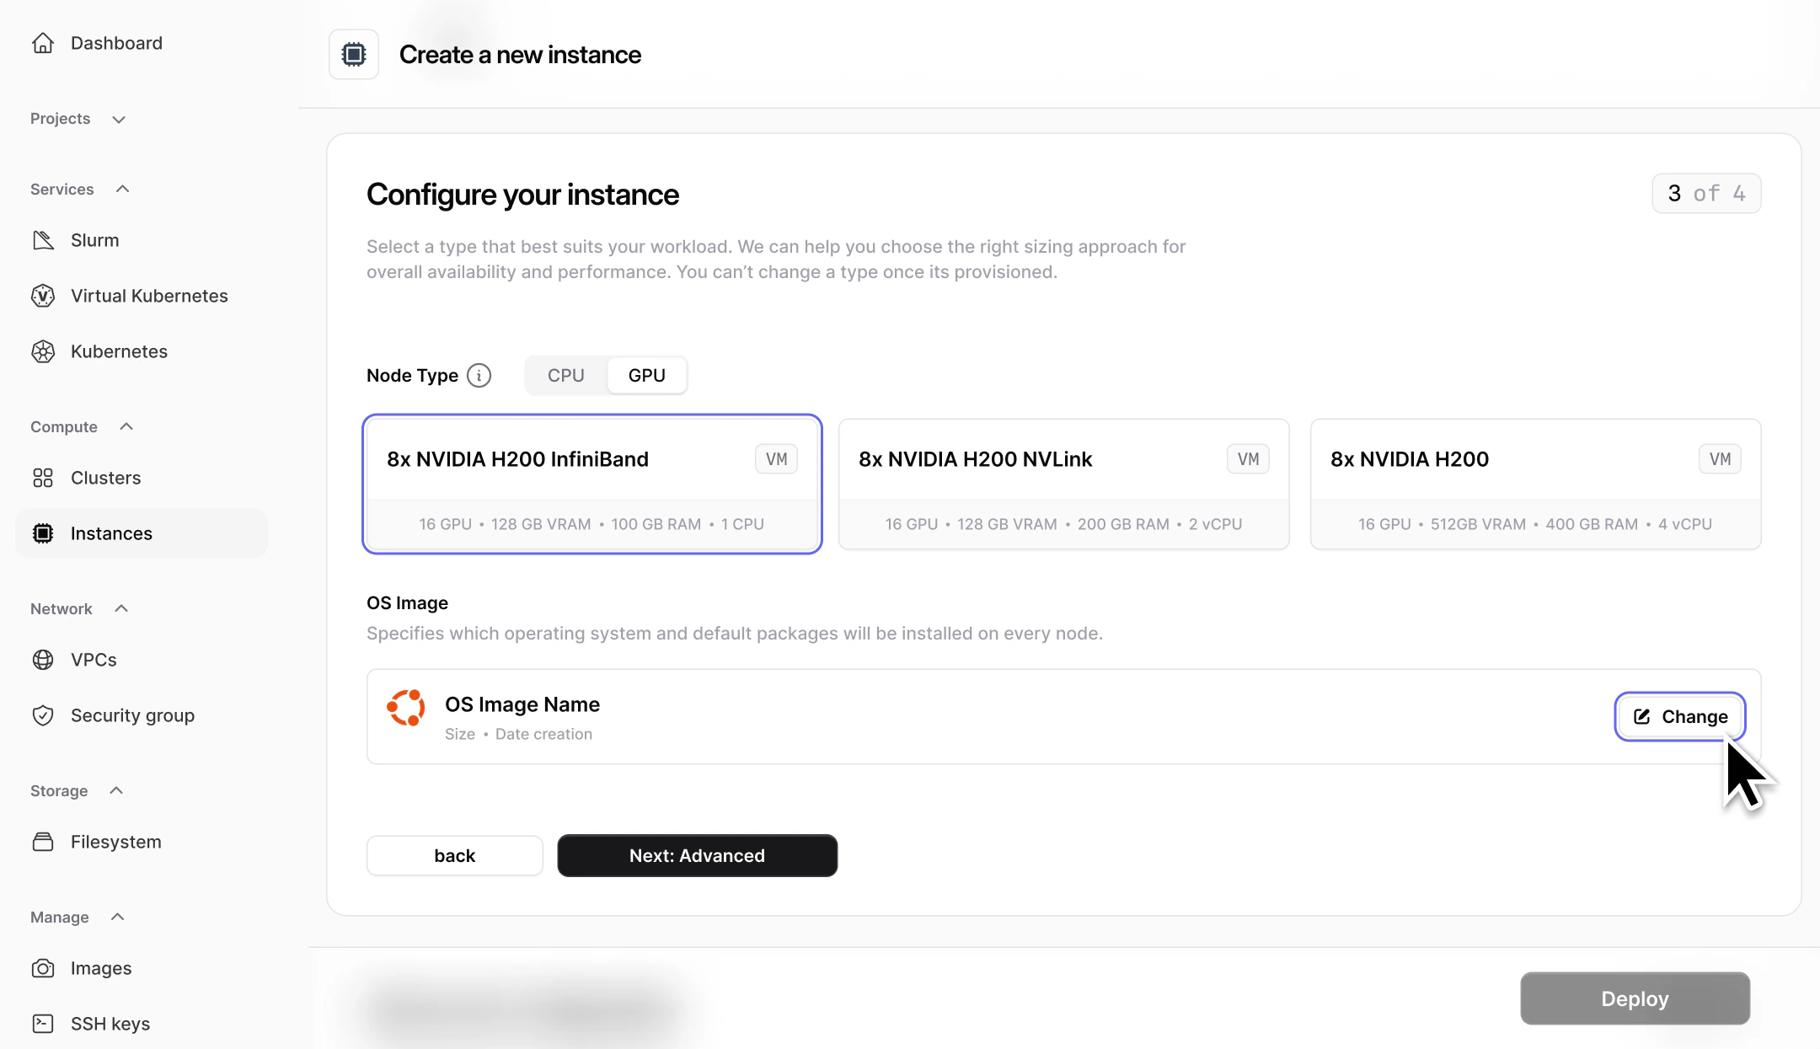Open the Filesystem storage page

[x=115, y=841]
